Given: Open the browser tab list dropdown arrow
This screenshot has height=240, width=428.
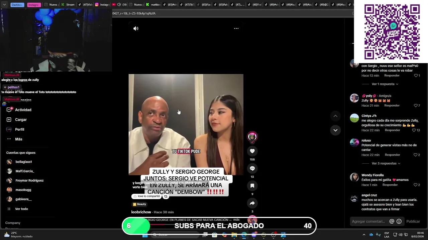Looking at the screenshot, I should pos(4,5).
